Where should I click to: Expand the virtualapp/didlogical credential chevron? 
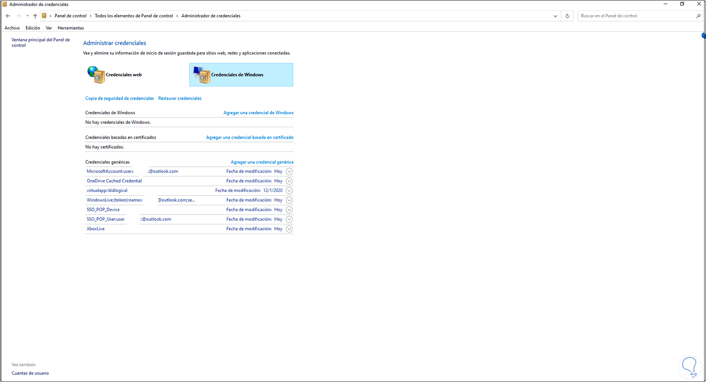(x=289, y=191)
